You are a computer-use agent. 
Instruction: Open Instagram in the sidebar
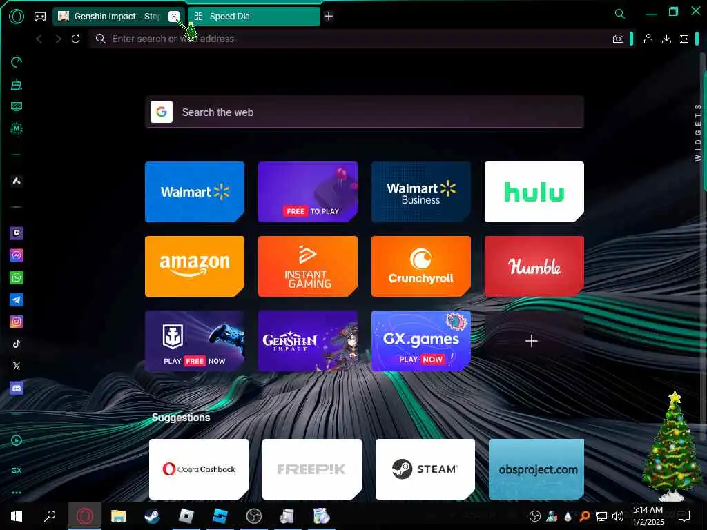click(x=17, y=322)
